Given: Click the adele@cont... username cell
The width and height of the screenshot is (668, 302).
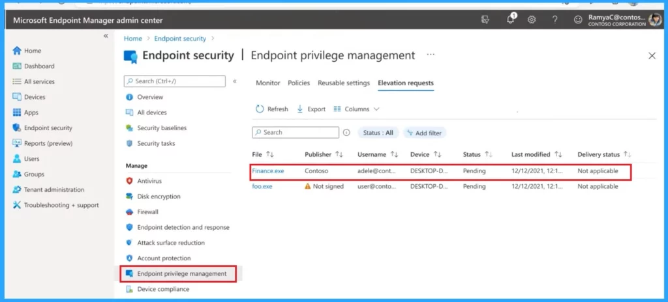Looking at the screenshot, I should 376,171.
